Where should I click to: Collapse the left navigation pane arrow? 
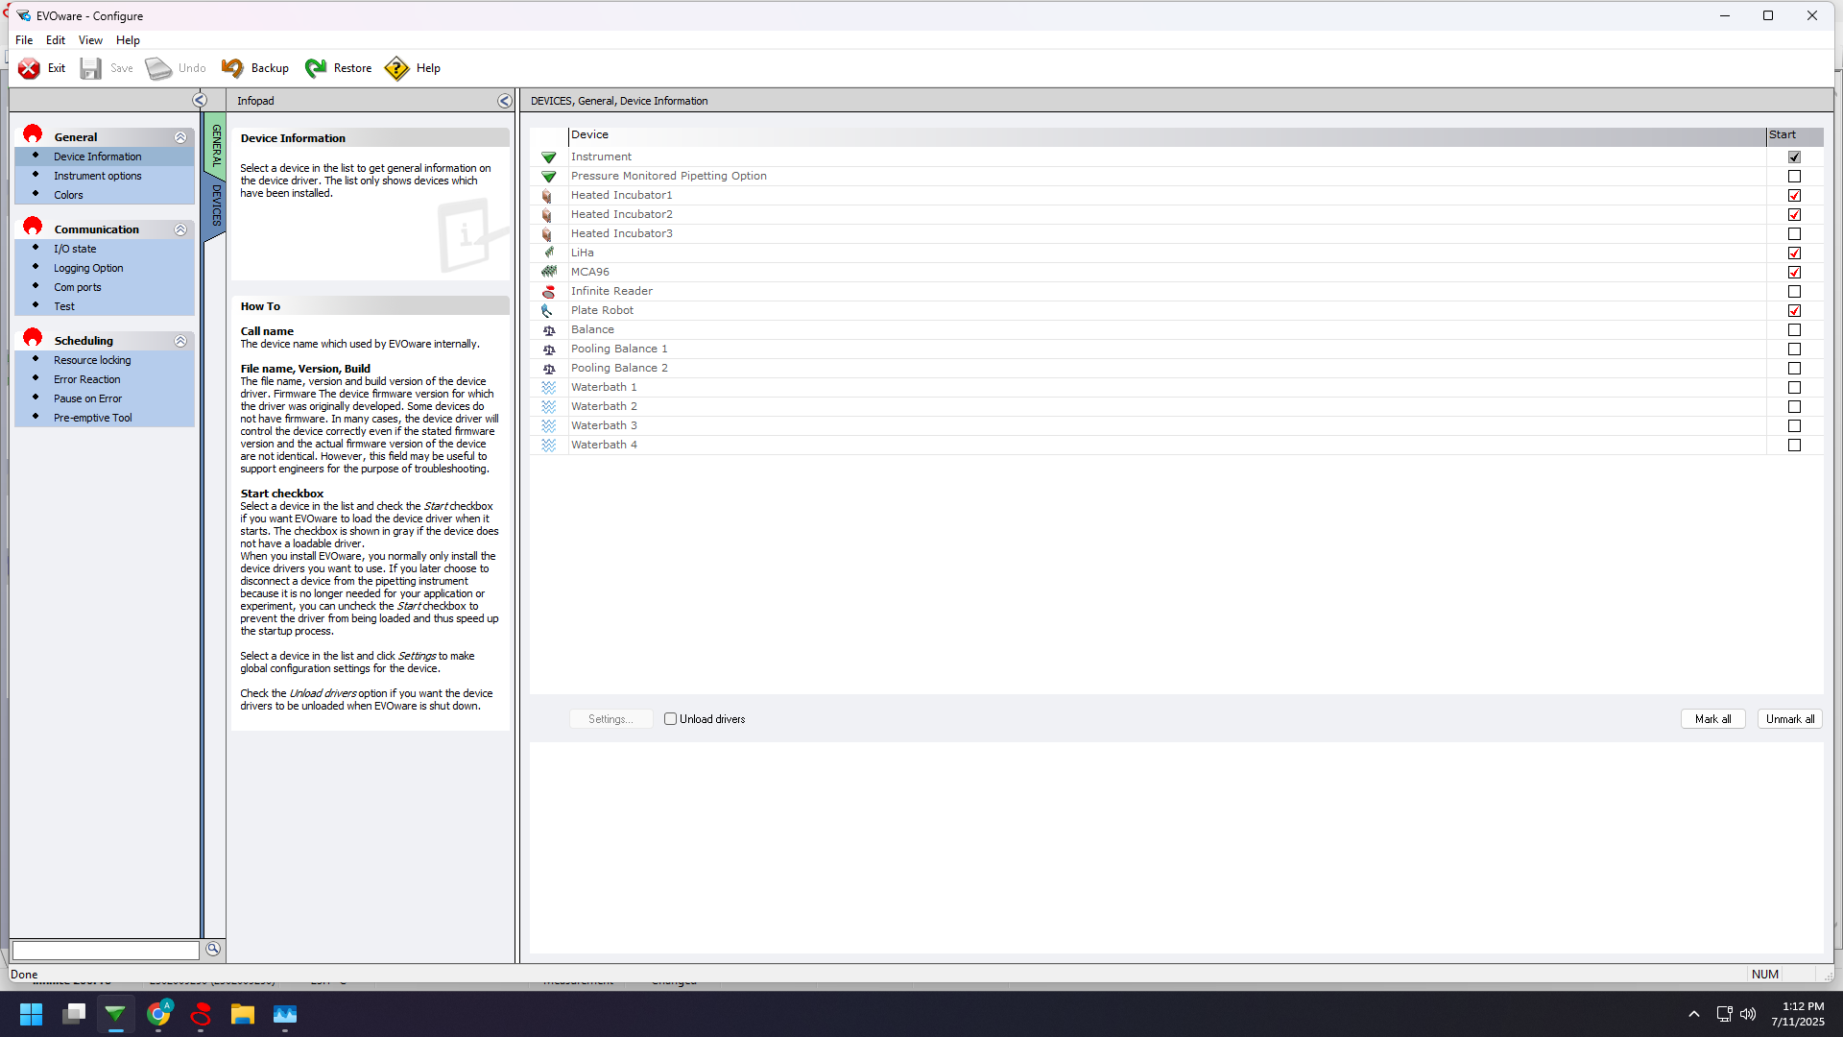[200, 101]
